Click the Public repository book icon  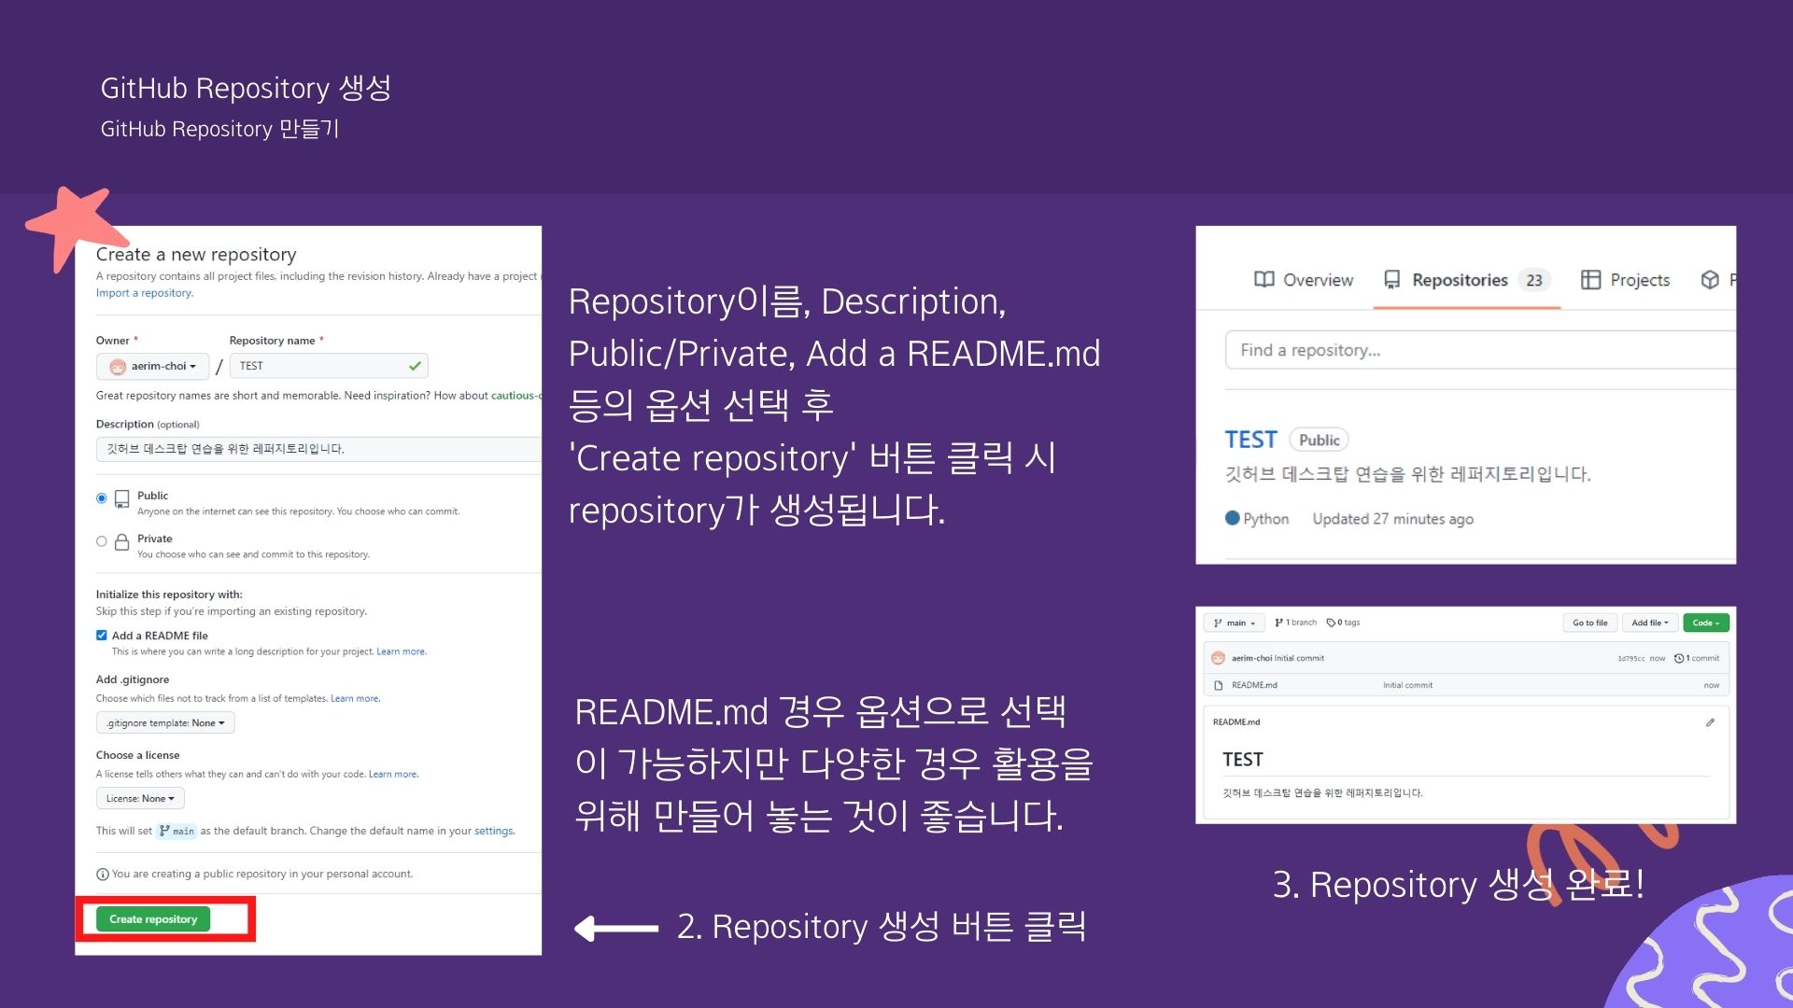[x=122, y=499]
